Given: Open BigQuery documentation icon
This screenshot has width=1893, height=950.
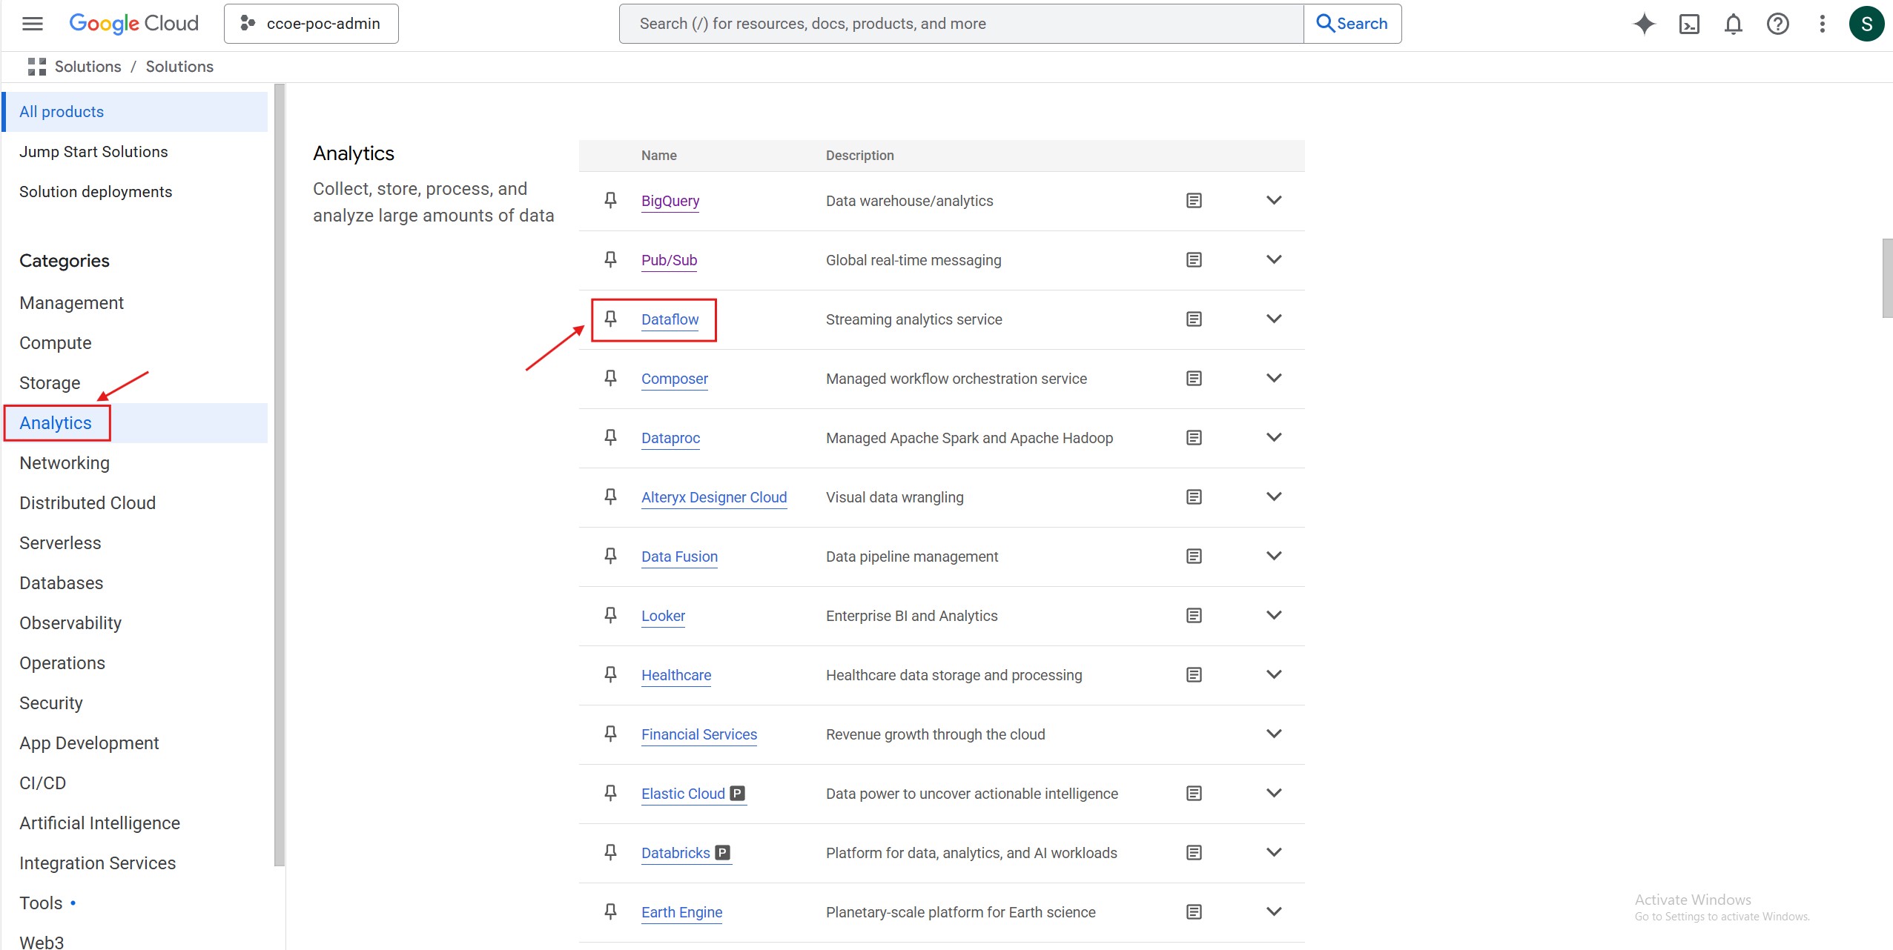Looking at the screenshot, I should pyautogui.click(x=1194, y=201).
